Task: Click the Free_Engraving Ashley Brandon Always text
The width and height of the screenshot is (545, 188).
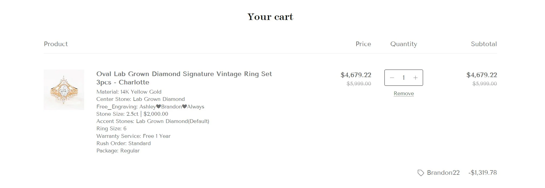Action: click(150, 107)
